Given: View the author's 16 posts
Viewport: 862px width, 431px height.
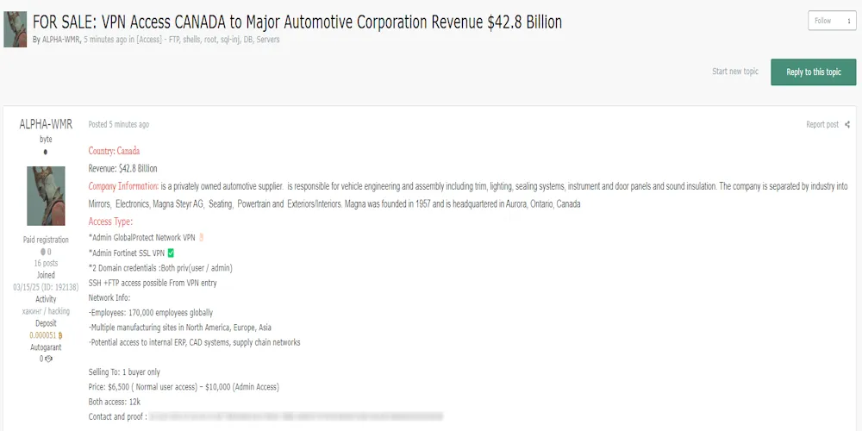Looking at the screenshot, I should point(46,264).
